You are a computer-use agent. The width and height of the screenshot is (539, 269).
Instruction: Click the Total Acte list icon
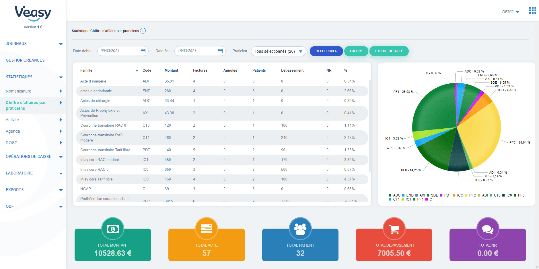click(207, 229)
